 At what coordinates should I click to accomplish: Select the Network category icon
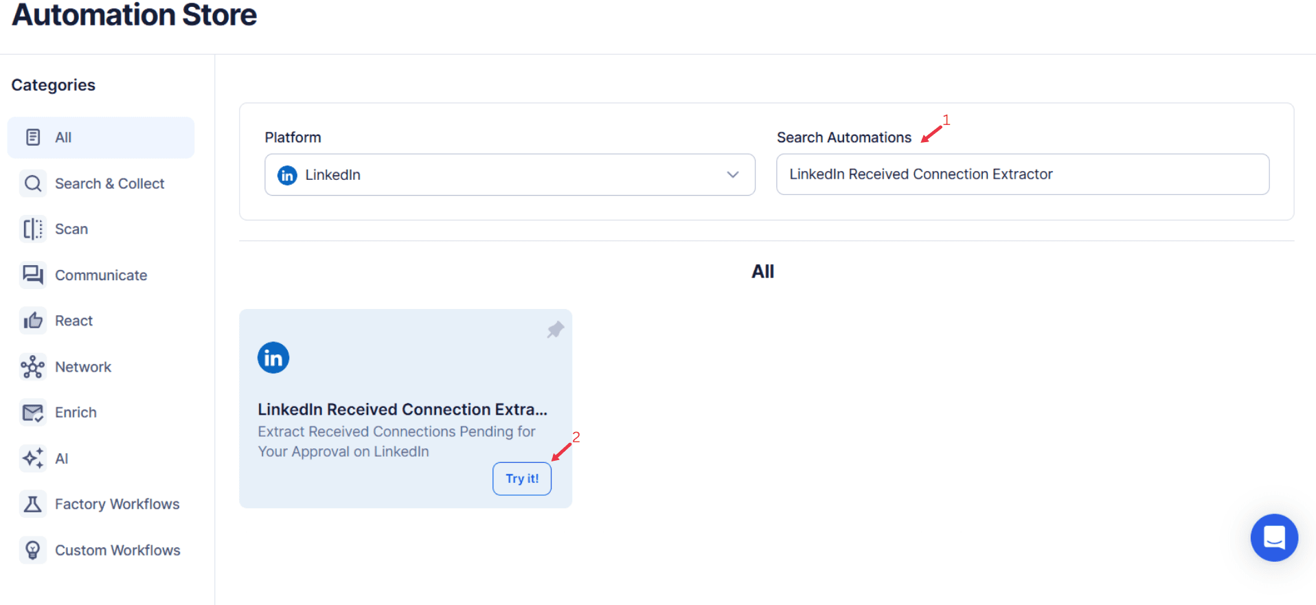[32, 367]
